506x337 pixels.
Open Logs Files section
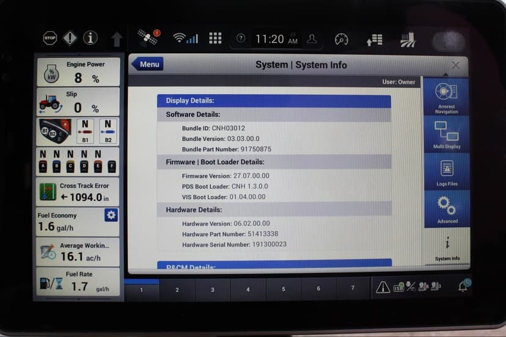[x=446, y=171]
